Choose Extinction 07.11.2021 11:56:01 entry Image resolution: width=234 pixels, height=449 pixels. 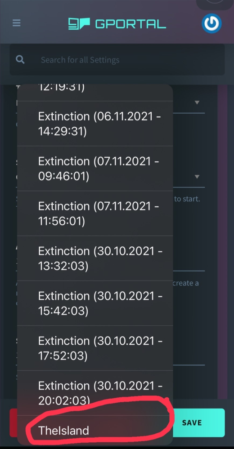[x=95, y=213]
